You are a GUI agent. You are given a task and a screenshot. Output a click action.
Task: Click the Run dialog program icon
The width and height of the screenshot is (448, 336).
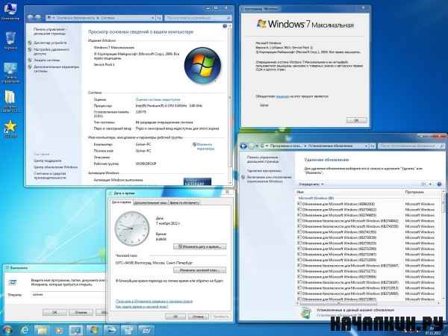(13, 282)
